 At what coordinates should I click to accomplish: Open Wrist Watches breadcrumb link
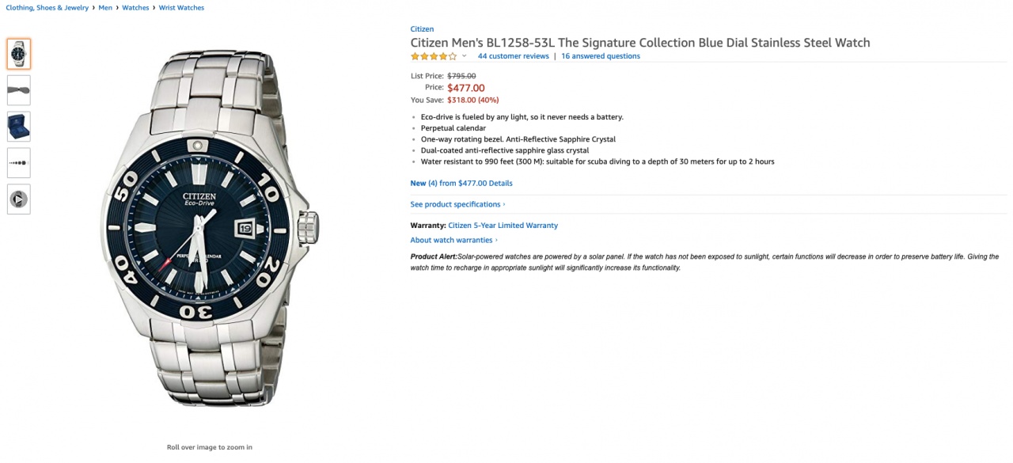(x=181, y=8)
